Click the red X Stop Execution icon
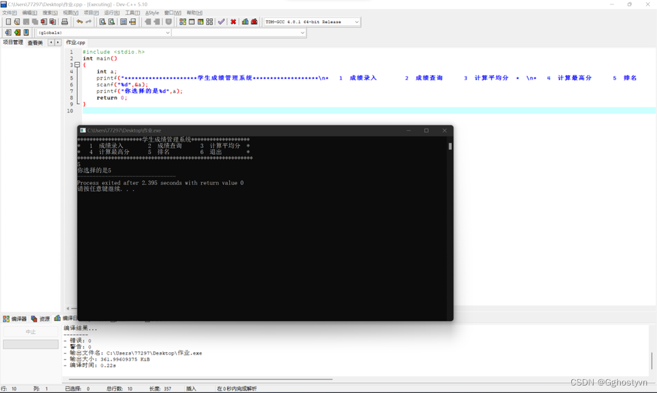 [233, 22]
